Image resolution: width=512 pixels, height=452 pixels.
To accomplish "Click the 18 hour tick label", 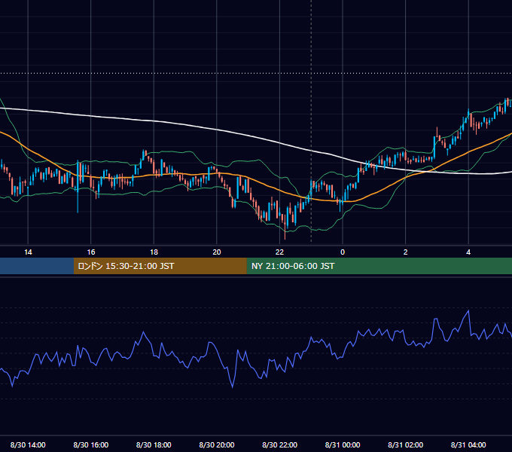I will [154, 252].
